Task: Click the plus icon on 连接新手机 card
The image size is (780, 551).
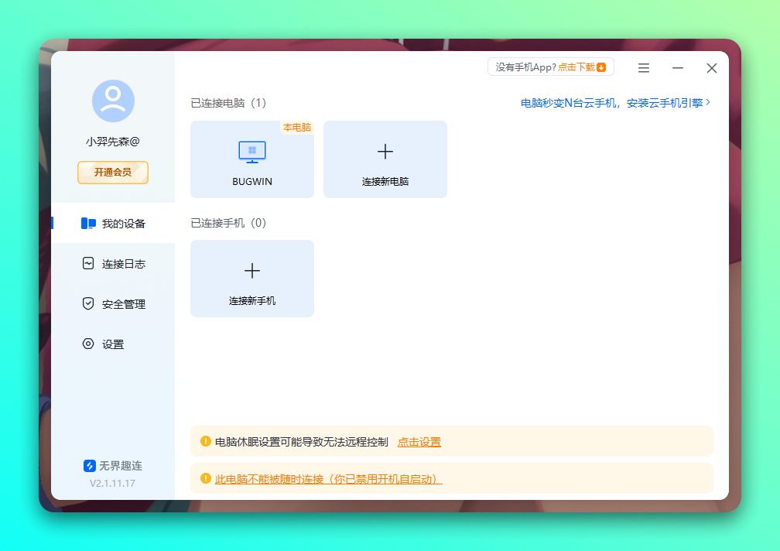Action: [251, 270]
